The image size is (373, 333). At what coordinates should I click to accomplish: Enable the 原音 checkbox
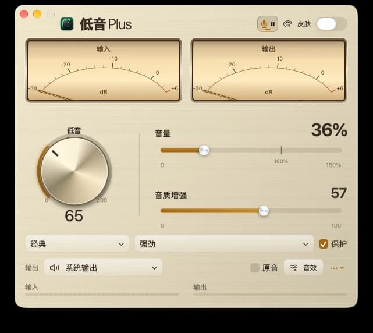(255, 268)
